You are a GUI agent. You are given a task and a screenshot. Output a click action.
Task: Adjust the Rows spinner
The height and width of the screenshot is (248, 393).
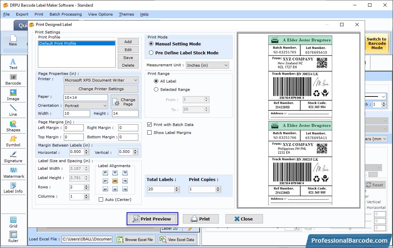pyautogui.click(x=86, y=187)
